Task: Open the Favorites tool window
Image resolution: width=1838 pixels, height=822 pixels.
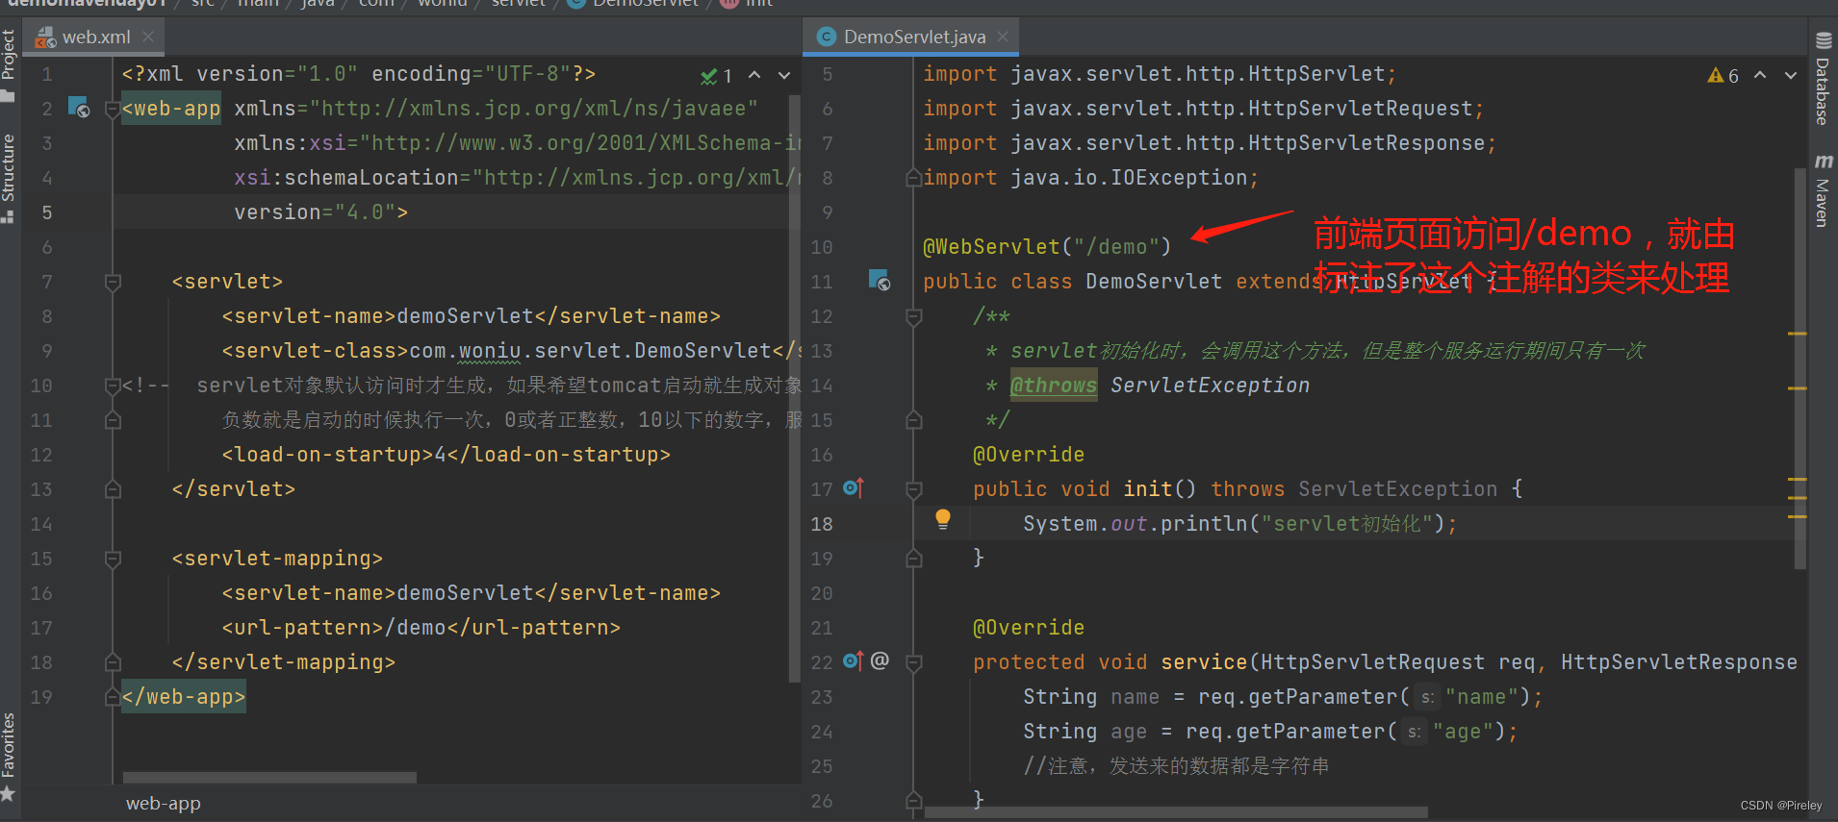Action: 9,757
